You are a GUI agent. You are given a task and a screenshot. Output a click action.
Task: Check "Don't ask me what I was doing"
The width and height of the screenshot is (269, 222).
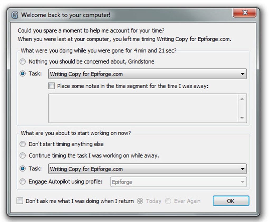20,201
